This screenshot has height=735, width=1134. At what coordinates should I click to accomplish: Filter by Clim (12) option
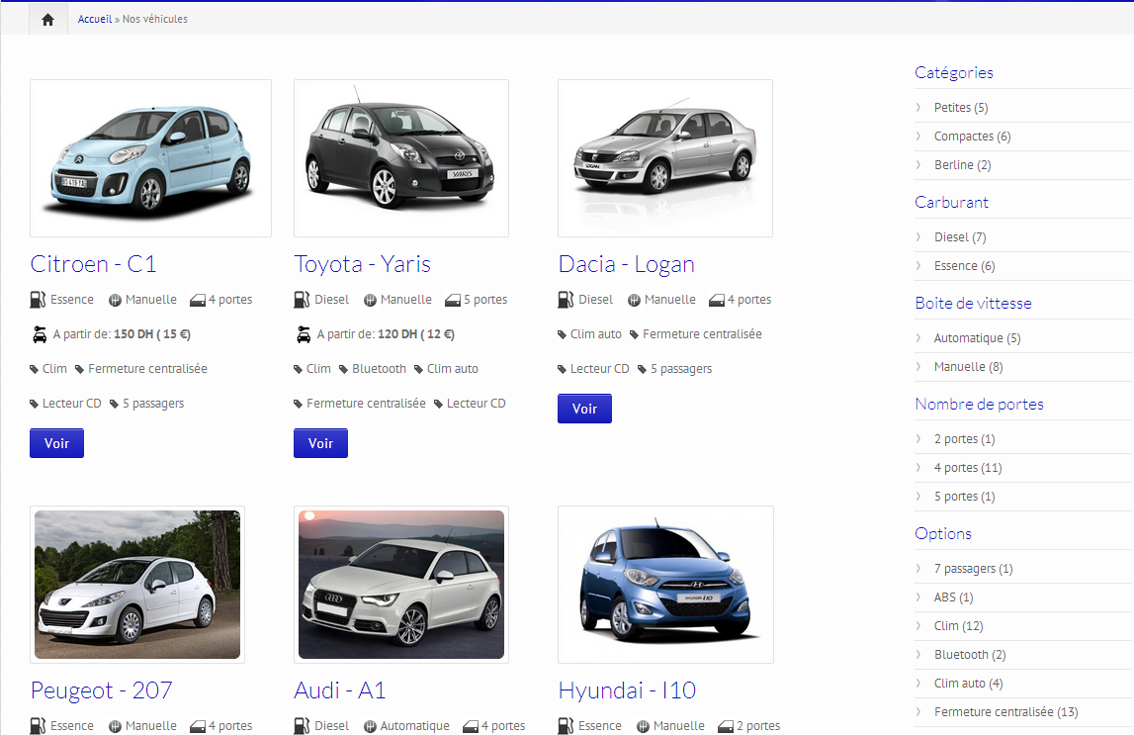pyautogui.click(x=958, y=626)
